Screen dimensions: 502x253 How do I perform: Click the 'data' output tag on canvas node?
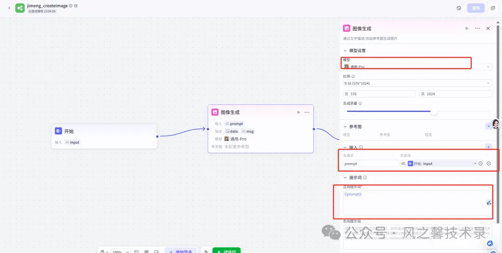tap(232, 131)
